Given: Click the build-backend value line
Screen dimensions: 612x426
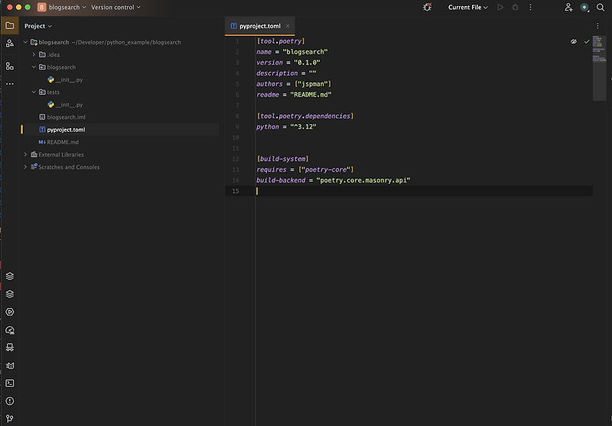Looking at the screenshot, I should 334,180.
